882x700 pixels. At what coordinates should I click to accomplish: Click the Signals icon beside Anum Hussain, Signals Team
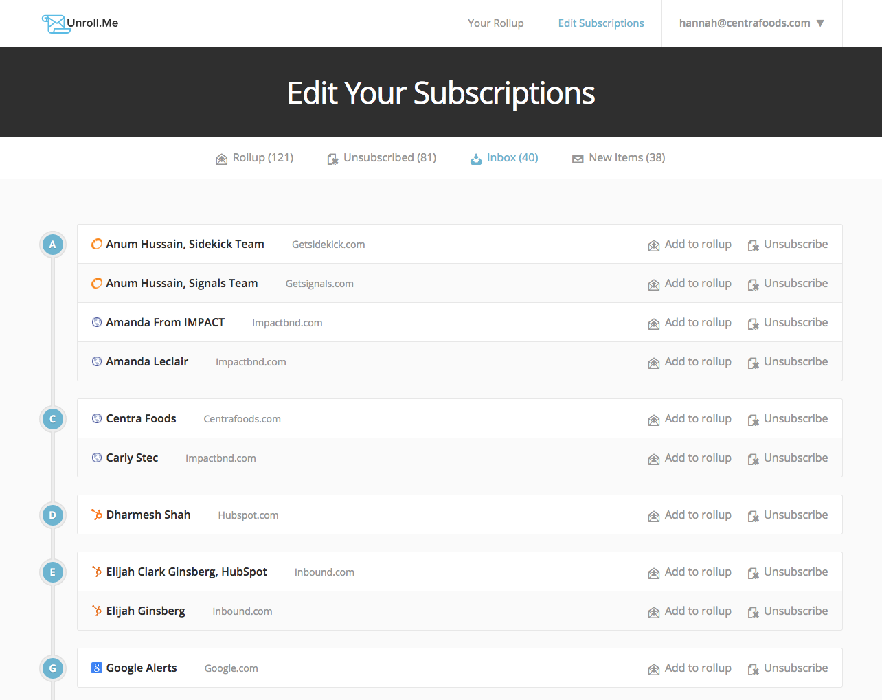point(97,283)
